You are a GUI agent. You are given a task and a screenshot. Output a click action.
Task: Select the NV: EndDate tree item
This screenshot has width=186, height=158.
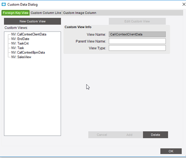(20, 39)
